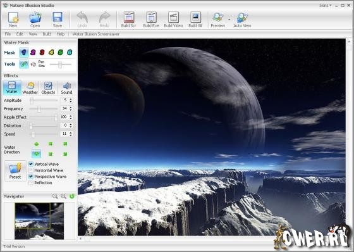
Task: Click the navigator zoom in magnifier
Action: click(63, 196)
